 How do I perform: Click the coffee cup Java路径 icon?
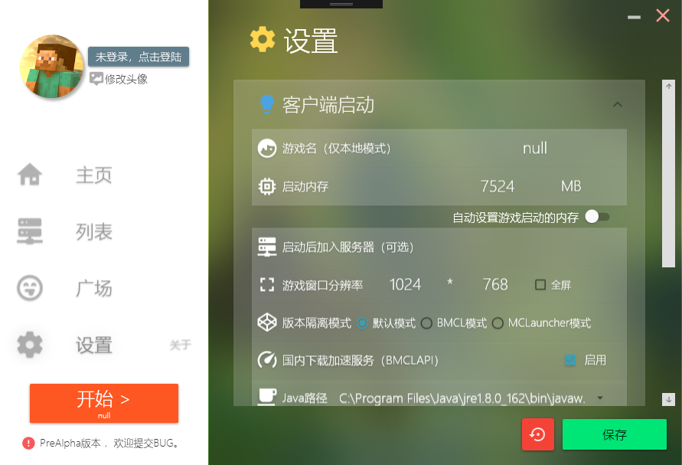point(267,397)
